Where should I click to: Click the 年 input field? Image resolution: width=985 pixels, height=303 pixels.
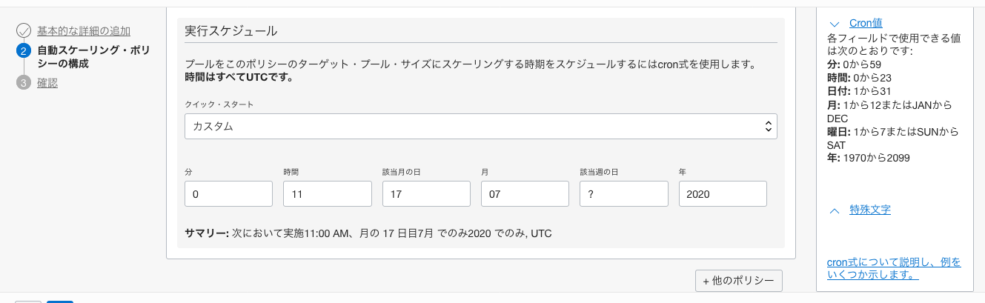click(x=723, y=194)
